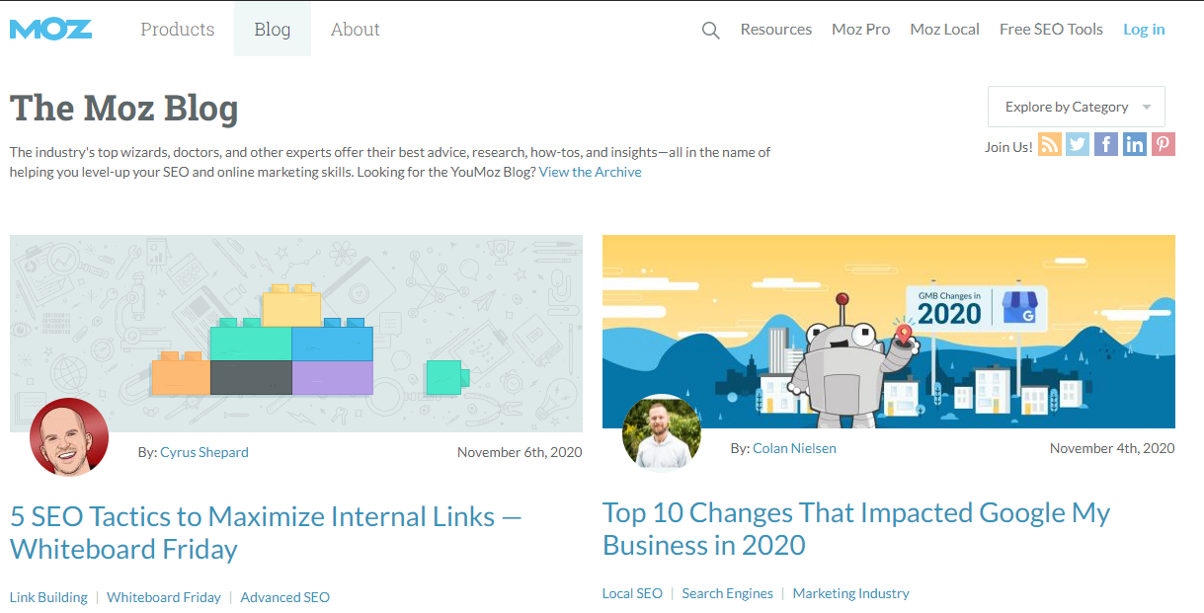Follow the View the Archive link
Screen dimensions: 1204x613
click(590, 172)
